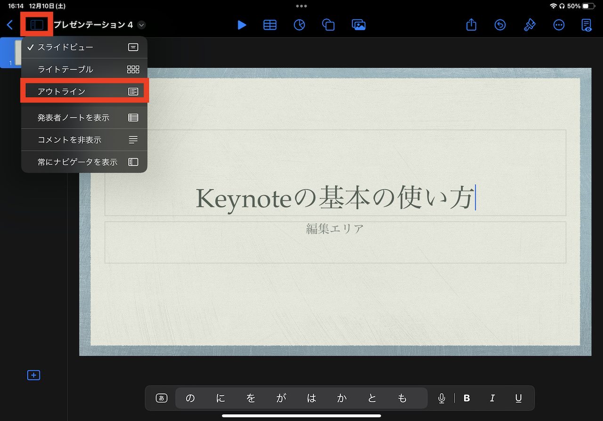The image size is (603, 421).
Task: Tap the battery 50% status indicator
Action: 581,6
